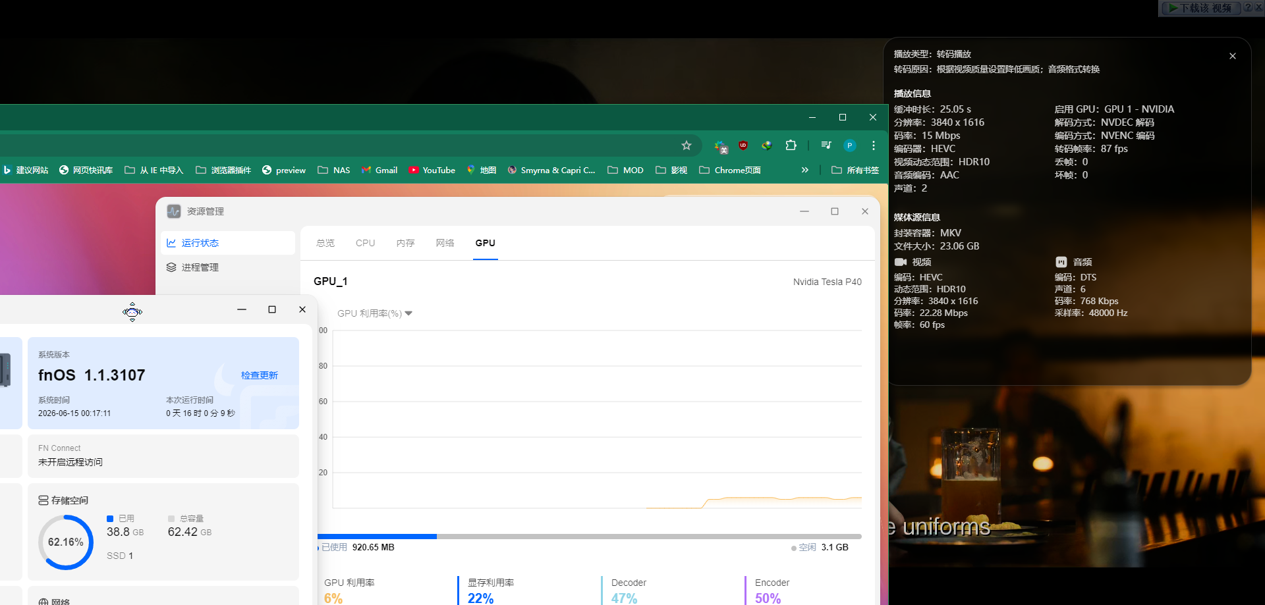Click the 存储空间 storage icon

pos(43,500)
